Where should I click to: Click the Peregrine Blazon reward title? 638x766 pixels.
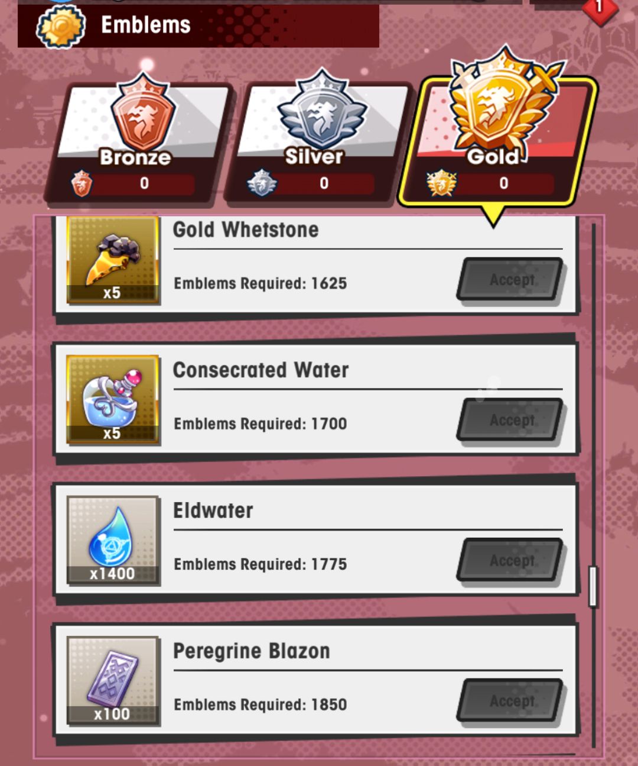click(252, 651)
